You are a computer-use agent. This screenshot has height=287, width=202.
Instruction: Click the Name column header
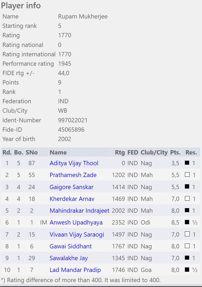(x=58, y=152)
